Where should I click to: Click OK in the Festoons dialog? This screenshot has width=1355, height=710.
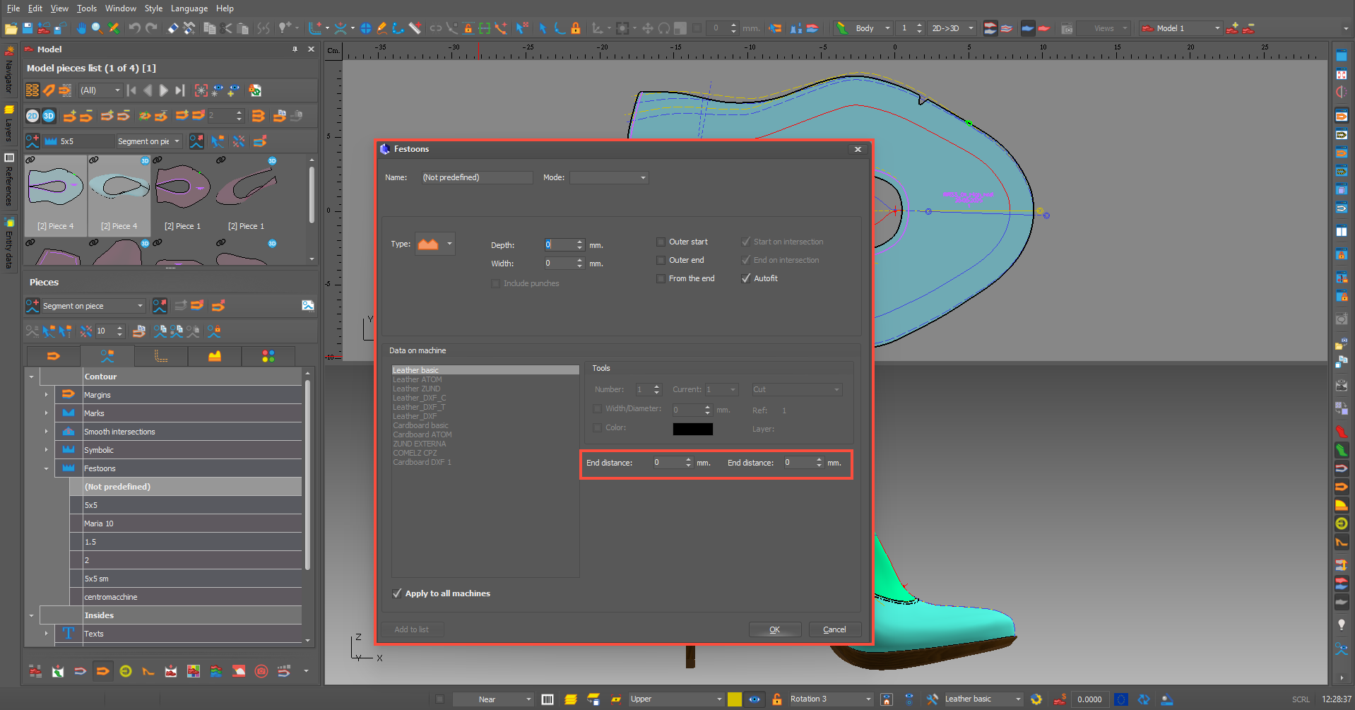click(774, 629)
